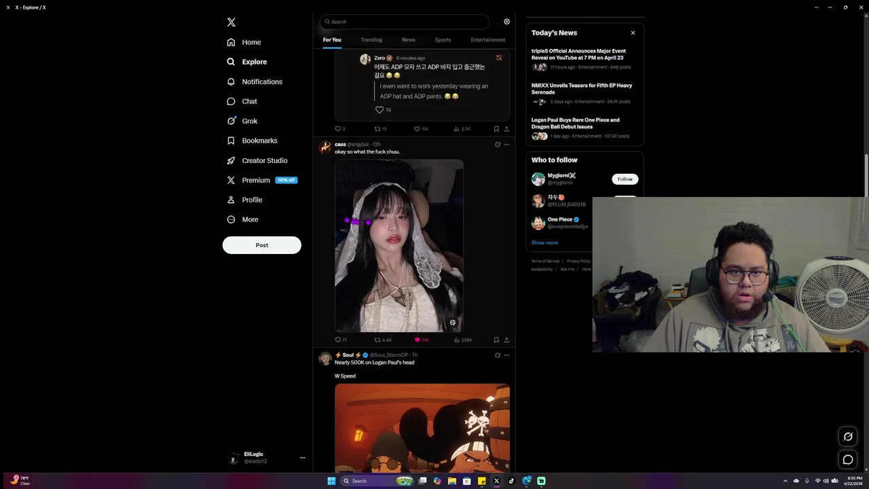This screenshot has width=869, height=489.
Task: Open Soul's pirate image in post
Action: [x=422, y=428]
